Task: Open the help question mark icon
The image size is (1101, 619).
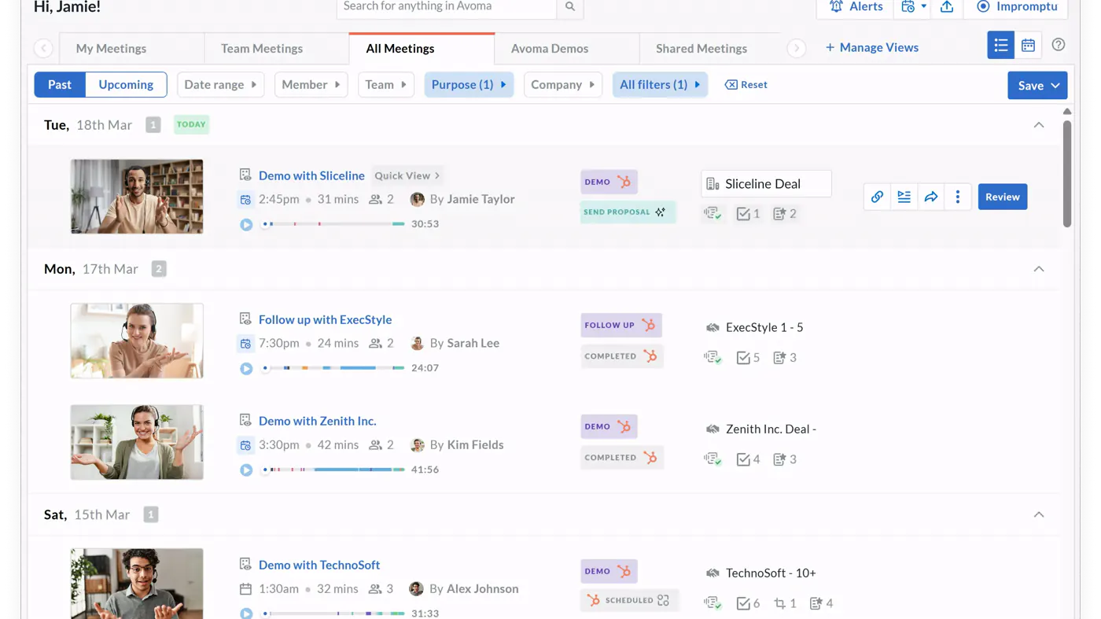Action: [x=1059, y=45]
